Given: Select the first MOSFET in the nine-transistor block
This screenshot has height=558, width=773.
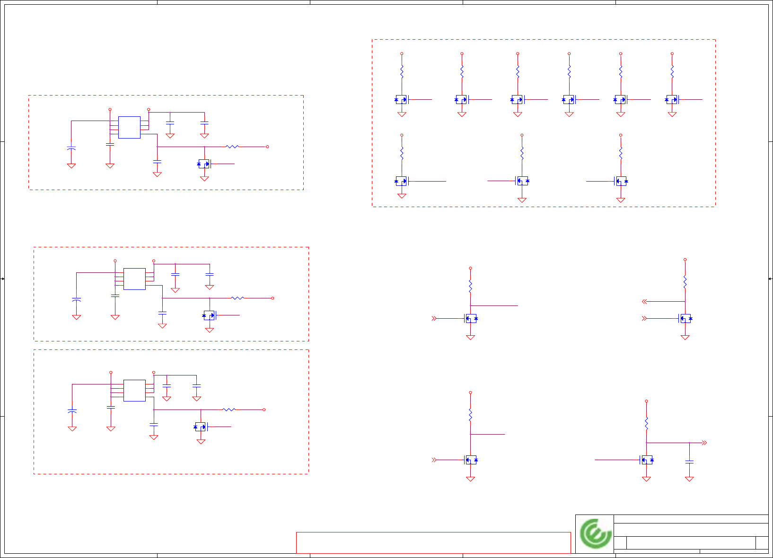Looking at the screenshot, I should pyautogui.click(x=402, y=100).
